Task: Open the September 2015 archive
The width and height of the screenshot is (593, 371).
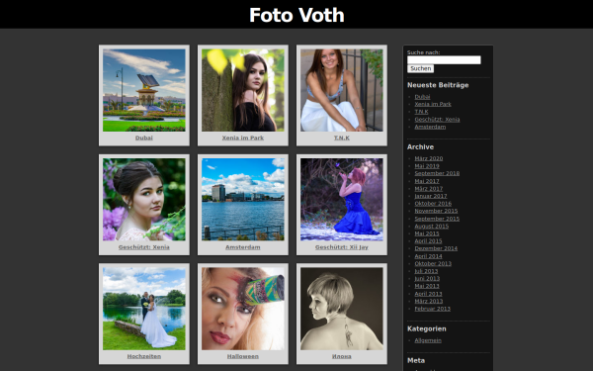Action: click(437, 219)
